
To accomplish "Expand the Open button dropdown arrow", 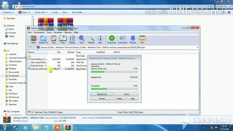I will (x=29, y=12).
